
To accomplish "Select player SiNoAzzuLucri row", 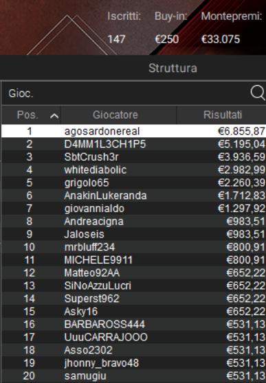I will tap(133, 286).
